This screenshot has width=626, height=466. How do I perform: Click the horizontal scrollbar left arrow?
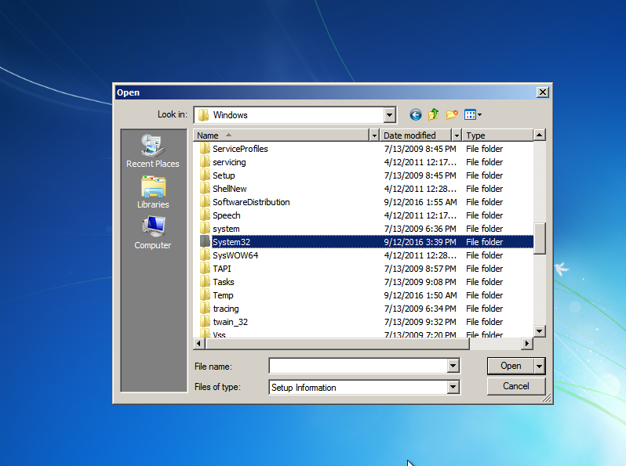(x=198, y=343)
